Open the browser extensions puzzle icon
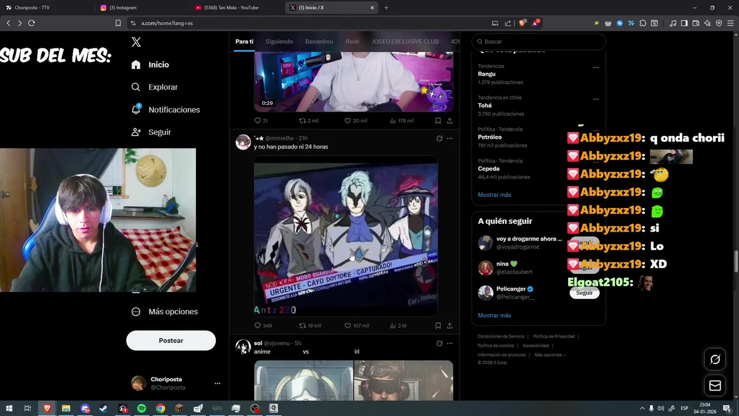The image size is (739, 416). click(x=643, y=23)
